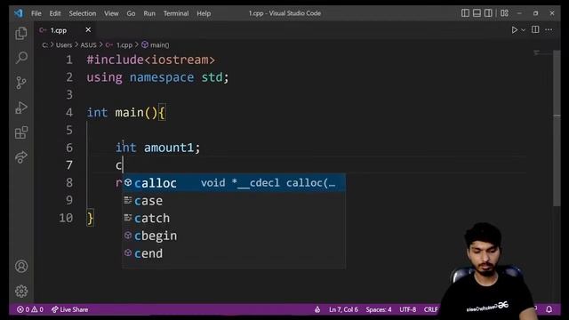Open the notifications bell icon
The width and height of the screenshot is (569, 320).
coord(549,309)
